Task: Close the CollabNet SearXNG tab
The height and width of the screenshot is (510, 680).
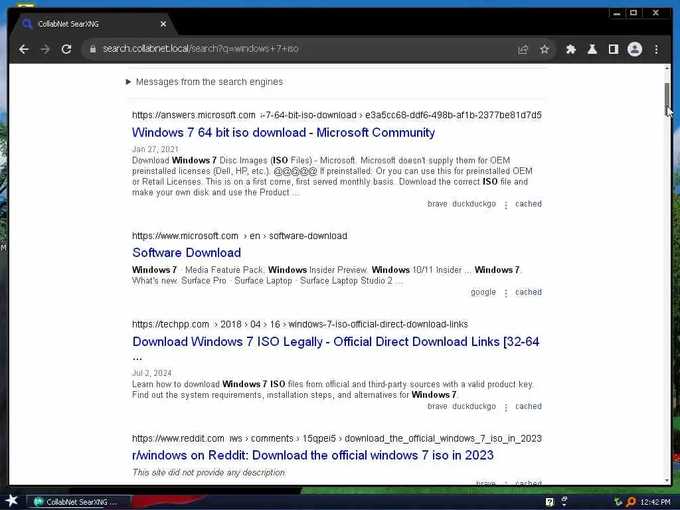Action: tap(163, 24)
